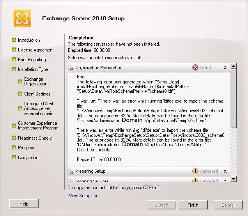The width and height of the screenshot is (248, 216).
Task: Open the Click here for help link
Action: 95,150
